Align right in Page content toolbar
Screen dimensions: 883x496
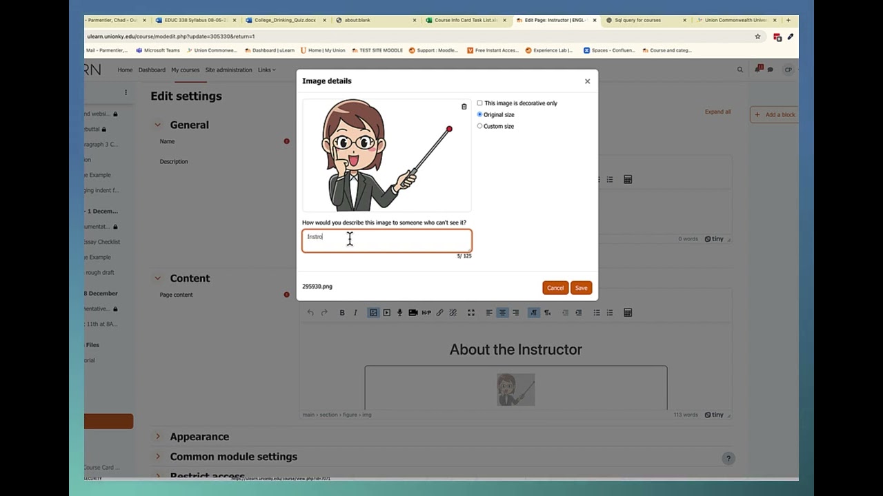coord(515,313)
